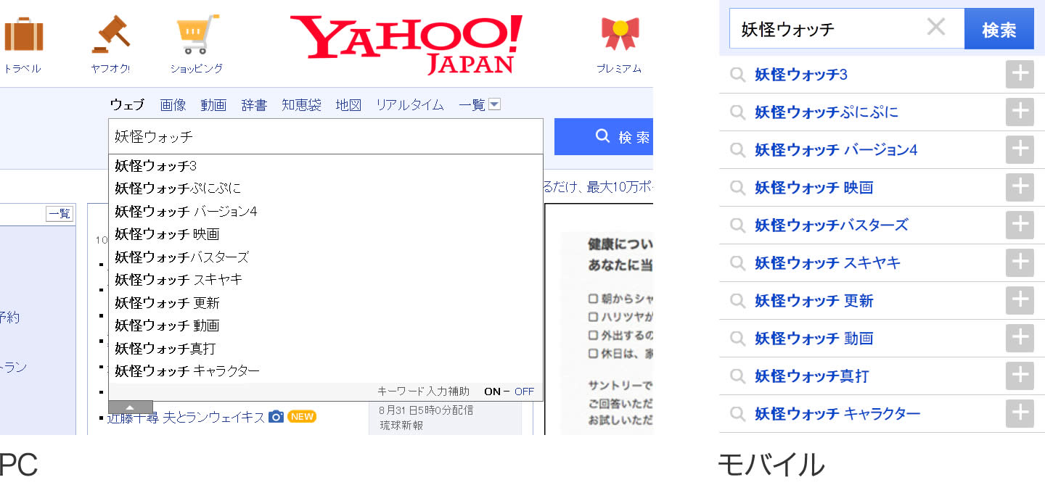Tap plus button for 妖怪ウォッチ キャラクター
This screenshot has height=493, width=1045.
(1020, 414)
